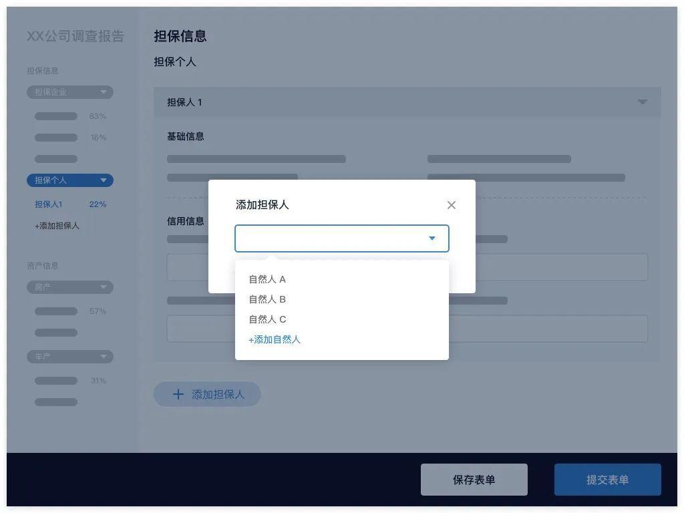Click the 22% progress next to 担保人1

(x=98, y=204)
